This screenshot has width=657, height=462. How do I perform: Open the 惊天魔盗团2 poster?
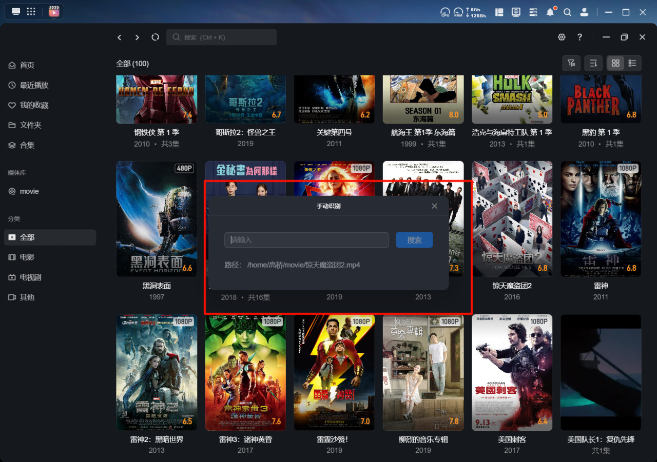512,219
